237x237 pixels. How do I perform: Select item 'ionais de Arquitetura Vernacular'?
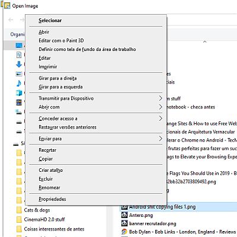pos(201,132)
